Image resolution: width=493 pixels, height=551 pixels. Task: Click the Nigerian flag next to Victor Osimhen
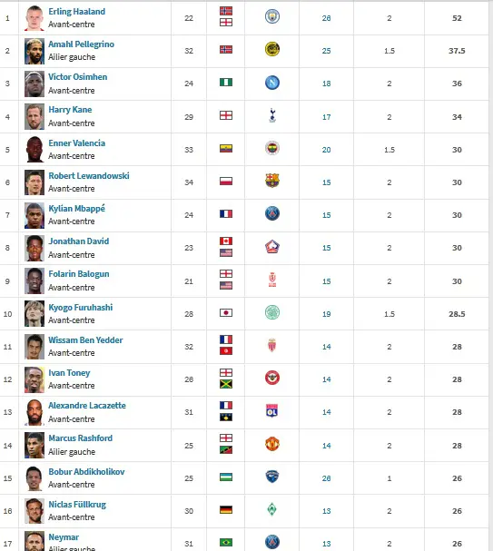pyautogui.click(x=226, y=83)
